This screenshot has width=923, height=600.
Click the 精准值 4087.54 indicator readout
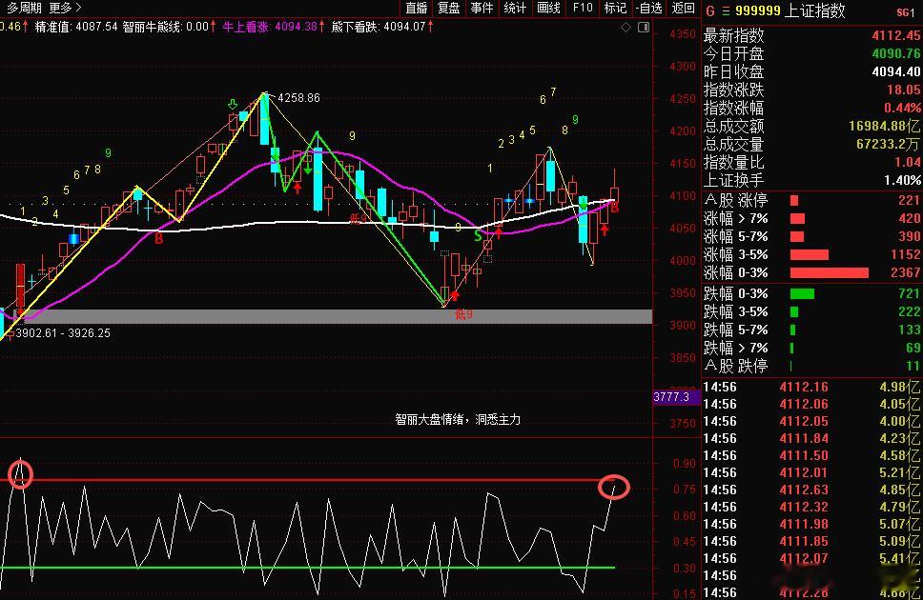tap(76, 27)
